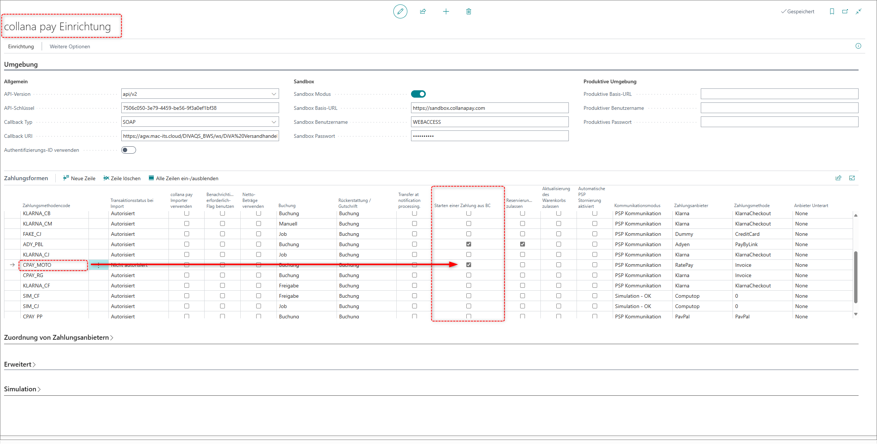Open the API-Version dropdown

(274, 94)
